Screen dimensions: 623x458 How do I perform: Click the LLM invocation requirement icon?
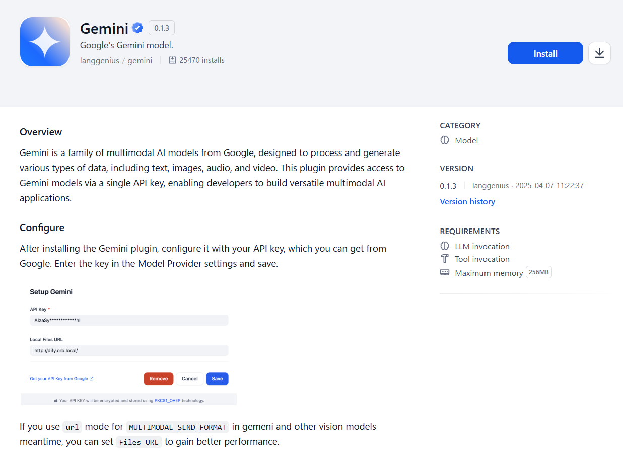coord(445,246)
